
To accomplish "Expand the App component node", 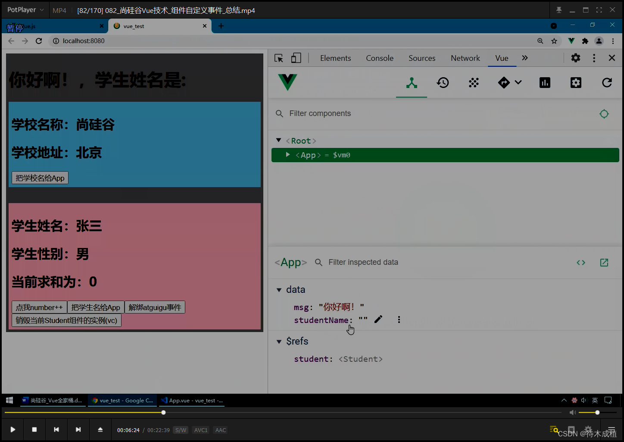I will pyautogui.click(x=288, y=154).
